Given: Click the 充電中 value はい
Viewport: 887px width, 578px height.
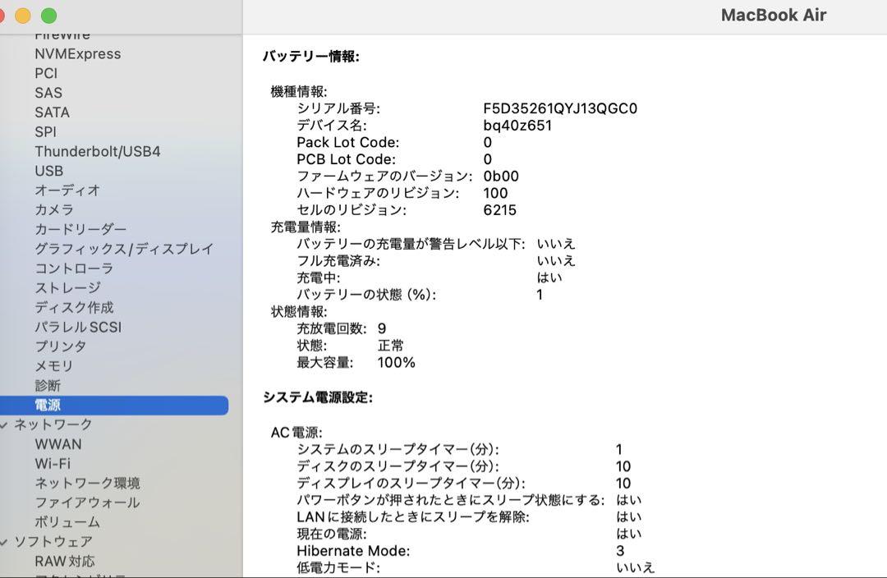Looking at the screenshot, I should [x=549, y=278].
